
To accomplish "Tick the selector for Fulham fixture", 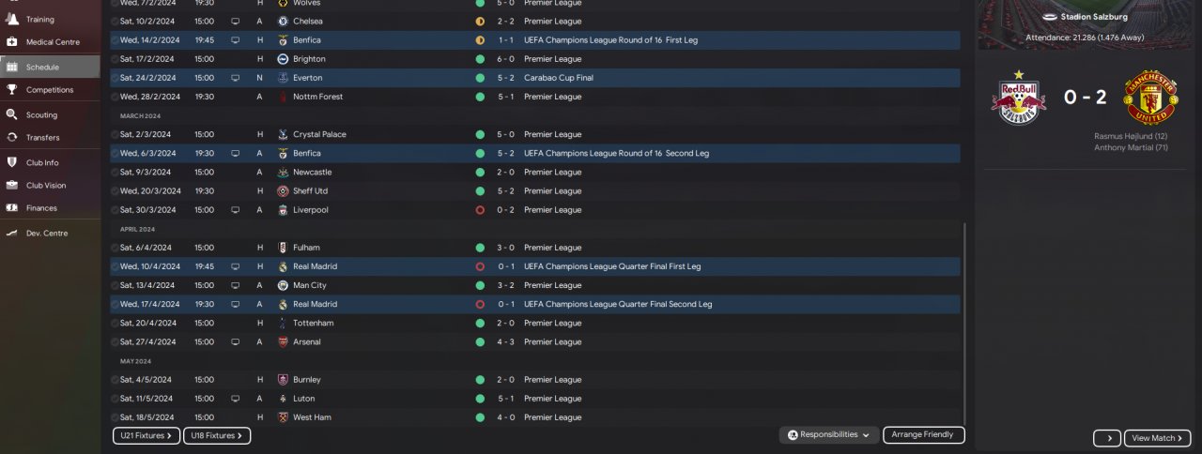I will click(115, 248).
